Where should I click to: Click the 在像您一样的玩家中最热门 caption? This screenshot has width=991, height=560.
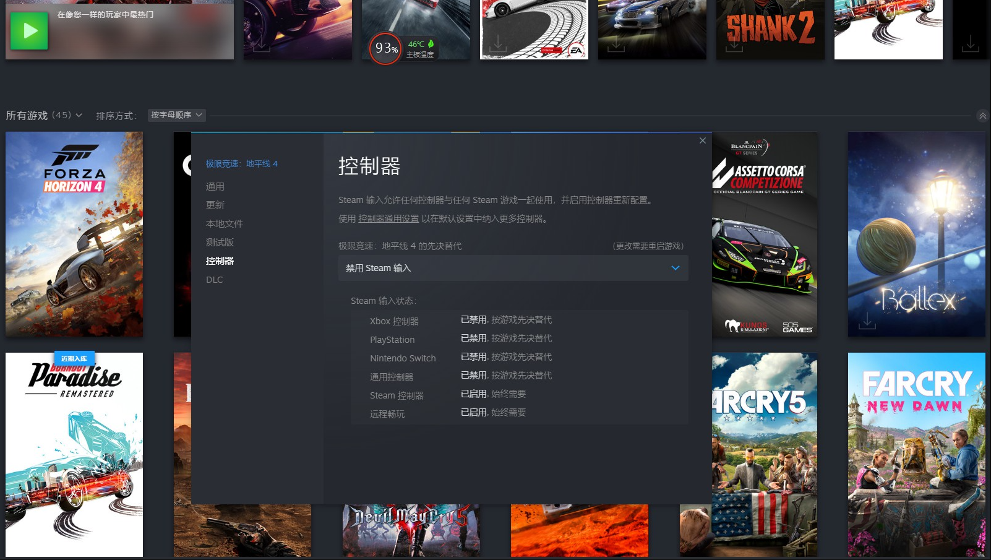[x=105, y=14]
